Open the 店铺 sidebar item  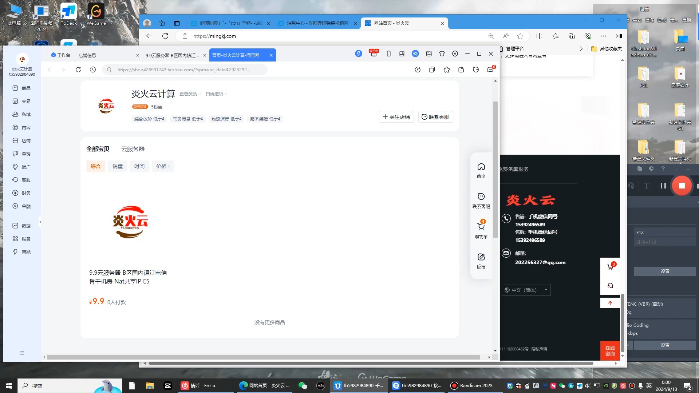point(21,140)
